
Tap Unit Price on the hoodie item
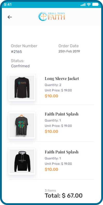coord(58,164)
